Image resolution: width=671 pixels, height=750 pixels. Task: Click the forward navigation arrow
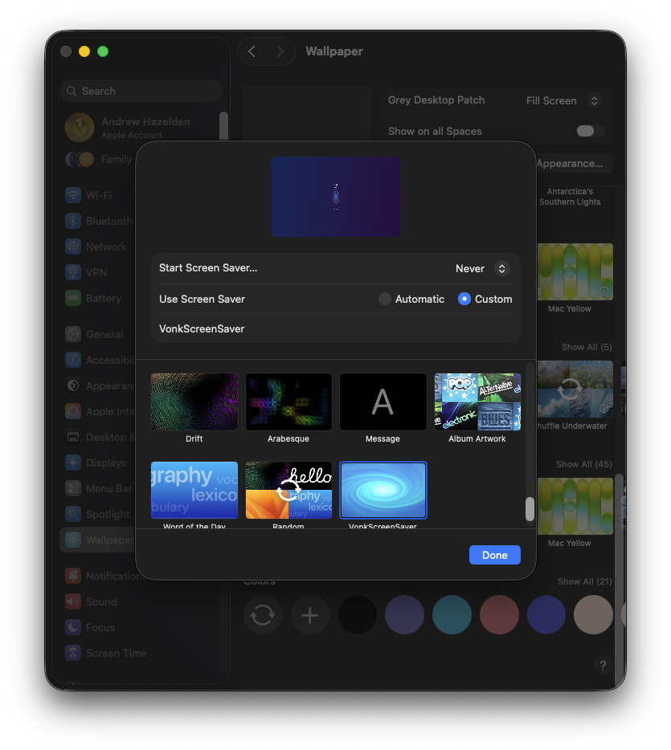pos(280,51)
